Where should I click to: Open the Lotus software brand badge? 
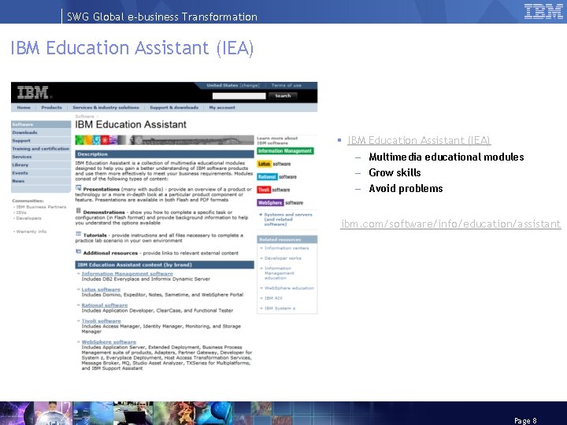point(274,164)
